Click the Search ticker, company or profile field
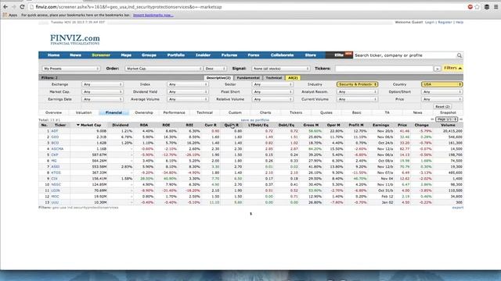Image resolution: width=501 pixels, height=281 pixels. (405, 55)
